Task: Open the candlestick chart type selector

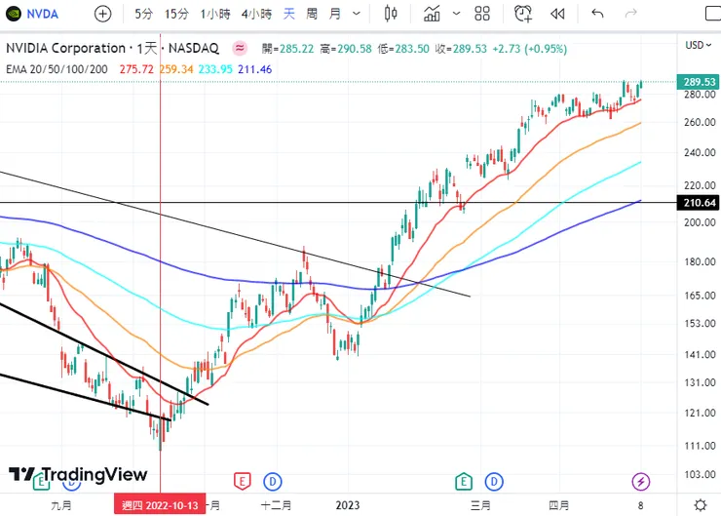Action: tap(391, 14)
